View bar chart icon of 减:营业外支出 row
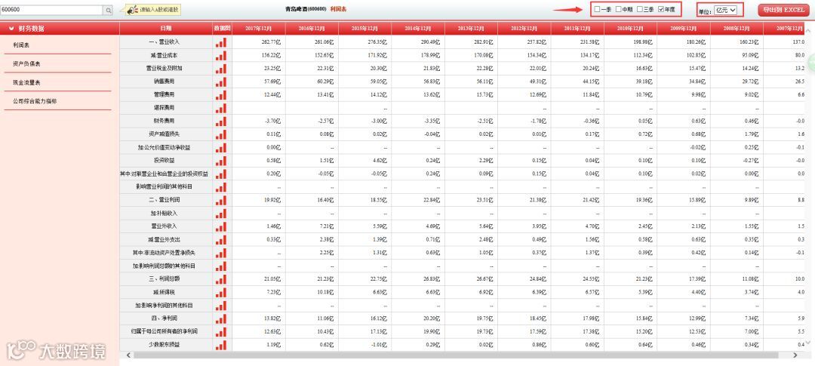This screenshot has width=815, height=366. click(x=221, y=240)
